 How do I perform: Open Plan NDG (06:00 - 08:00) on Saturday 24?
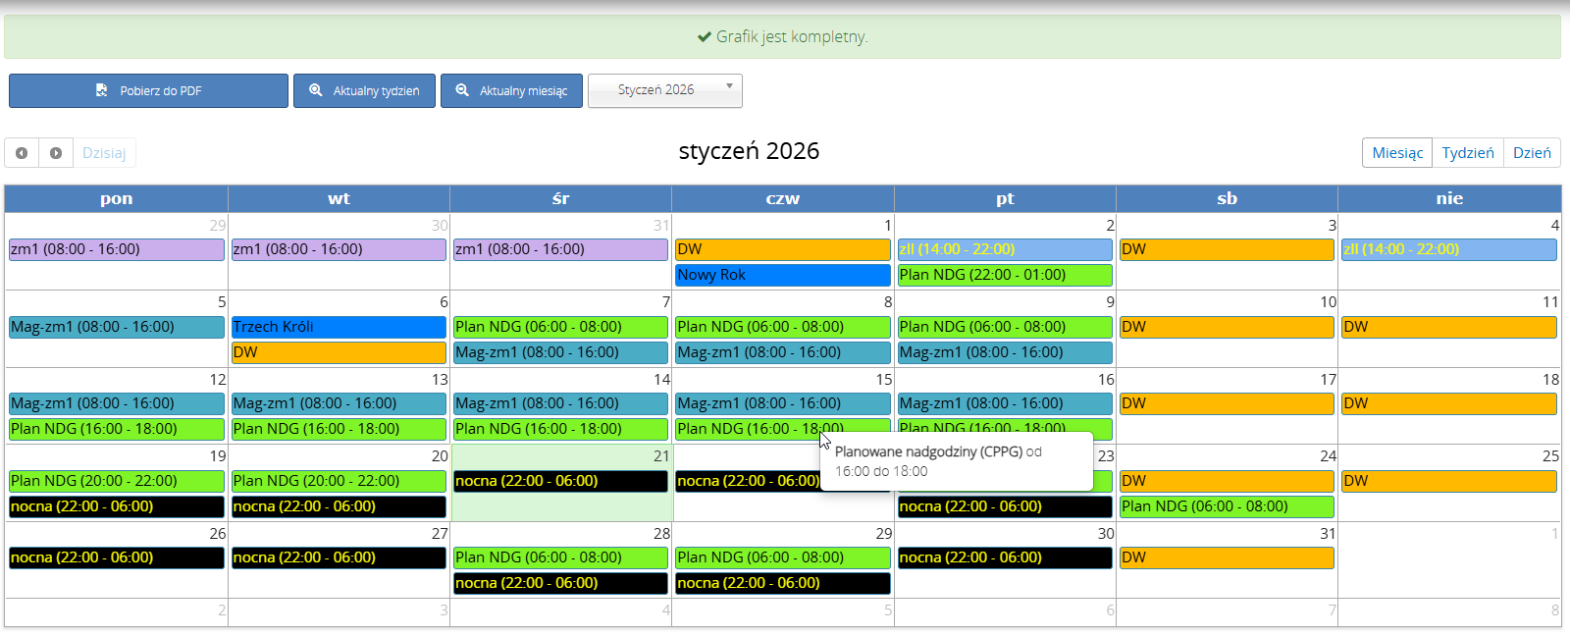[x=1226, y=506]
